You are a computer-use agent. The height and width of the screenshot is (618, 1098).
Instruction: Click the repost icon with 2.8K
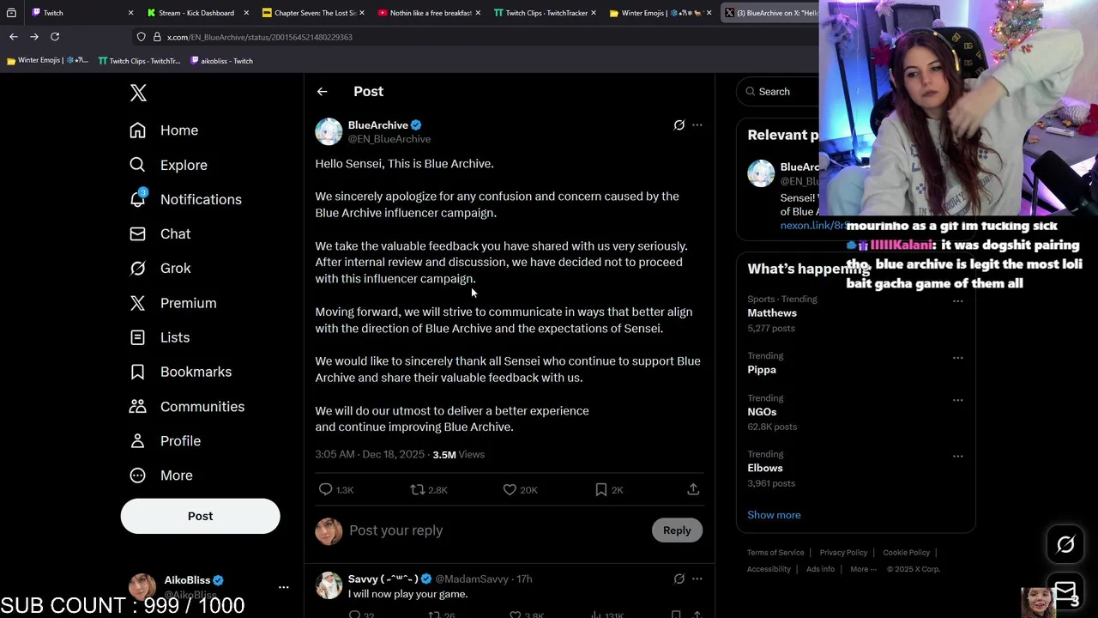[x=418, y=489]
